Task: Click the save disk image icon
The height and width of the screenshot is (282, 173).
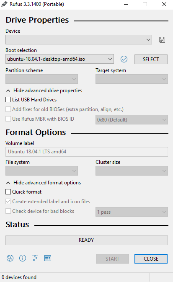Action: click(x=162, y=40)
